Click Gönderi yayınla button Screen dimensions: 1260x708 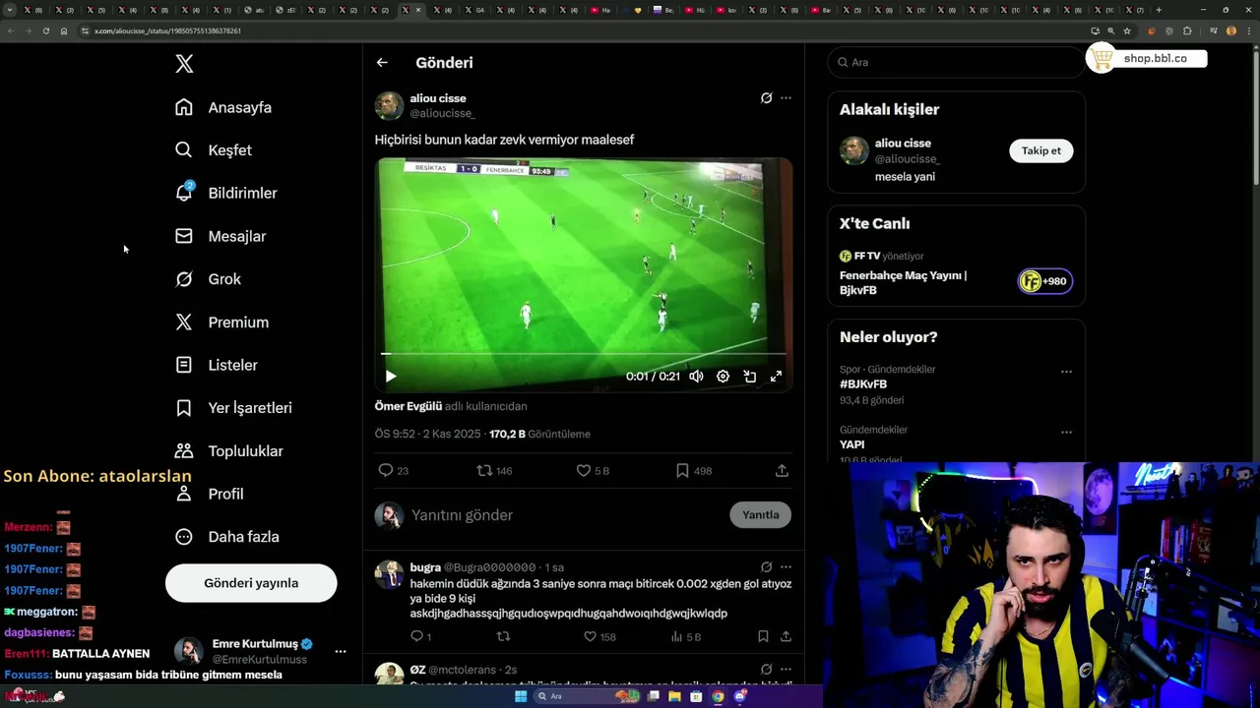coord(251,583)
